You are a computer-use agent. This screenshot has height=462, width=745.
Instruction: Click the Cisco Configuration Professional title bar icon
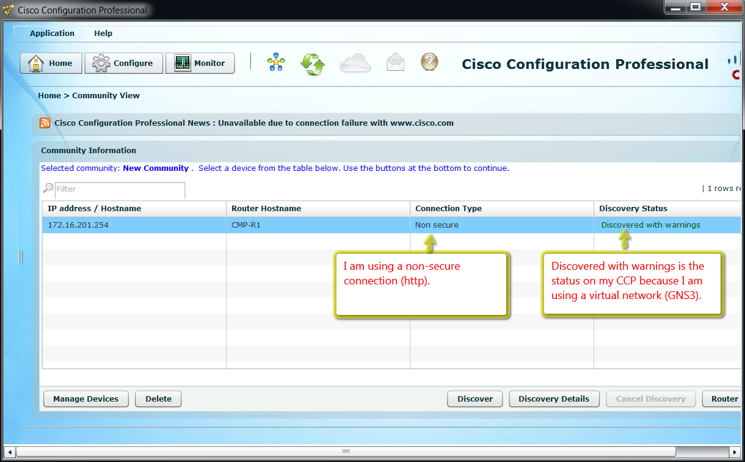9,10
